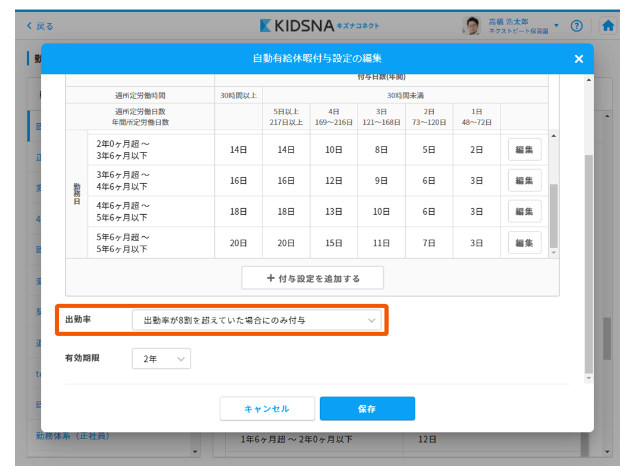
Task: Go back using the 戻る link
Action: [40, 26]
